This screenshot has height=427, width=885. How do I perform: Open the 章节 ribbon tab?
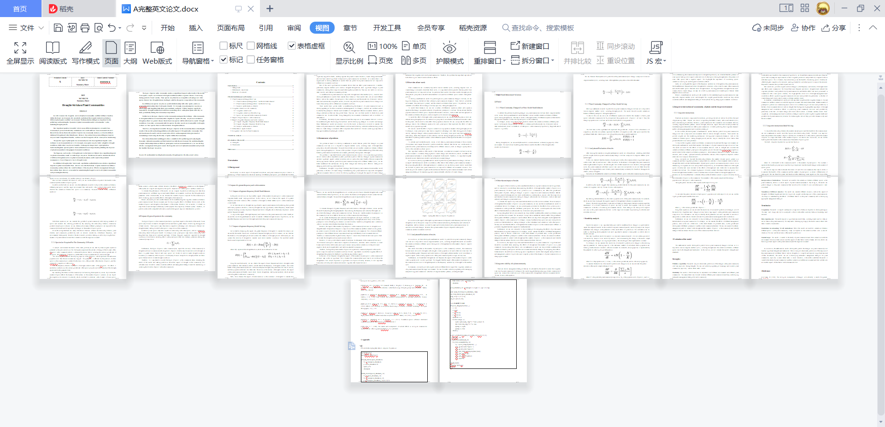(350, 28)
